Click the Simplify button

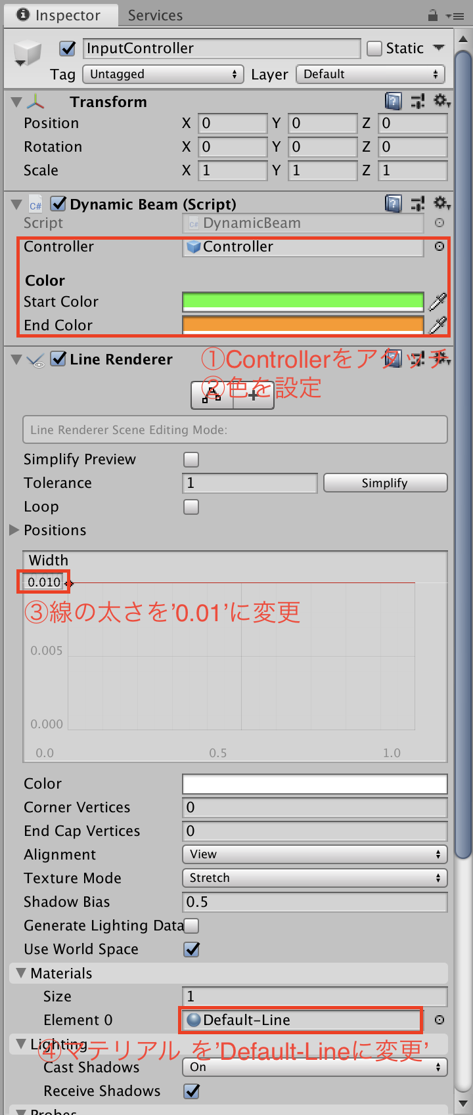coord(386,483)
